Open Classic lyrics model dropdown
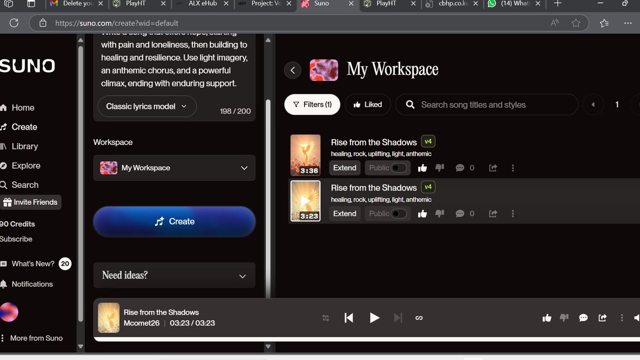This screenshot has height=360, width=640. point(147,106)
